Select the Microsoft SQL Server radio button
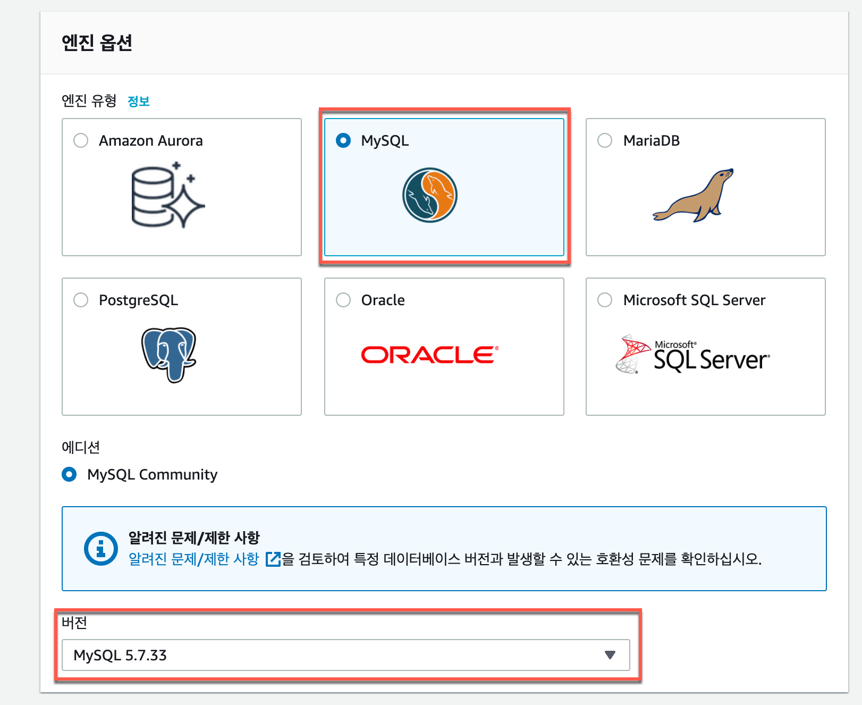862x705 pixels. 605,300
